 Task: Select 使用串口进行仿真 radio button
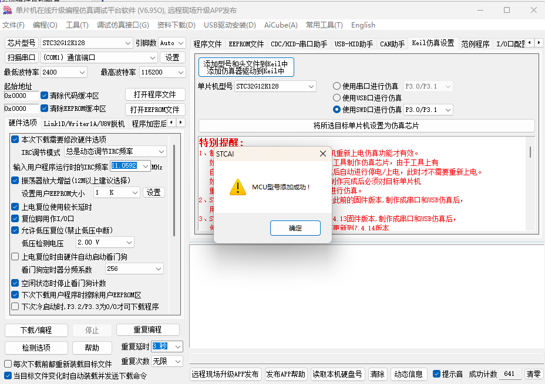click(x=337, y=86)
